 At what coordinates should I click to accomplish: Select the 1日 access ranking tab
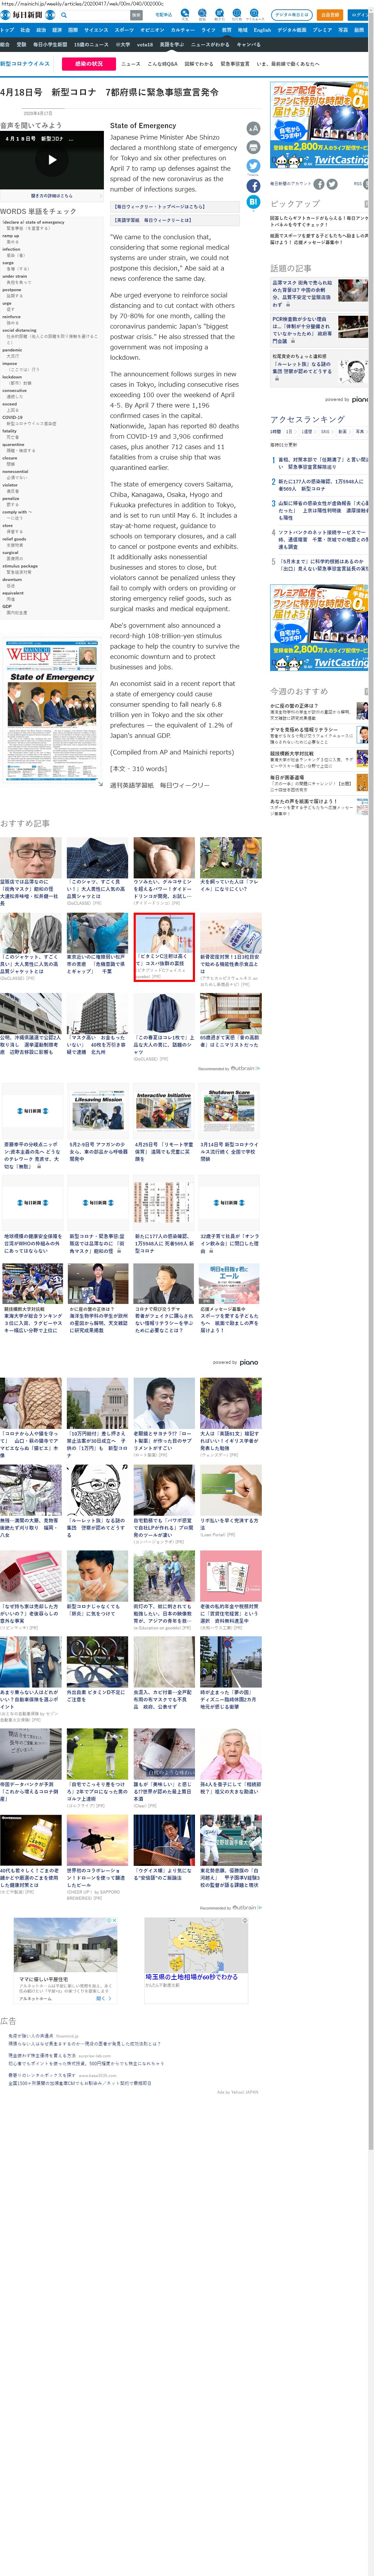(x=290, y=431)
